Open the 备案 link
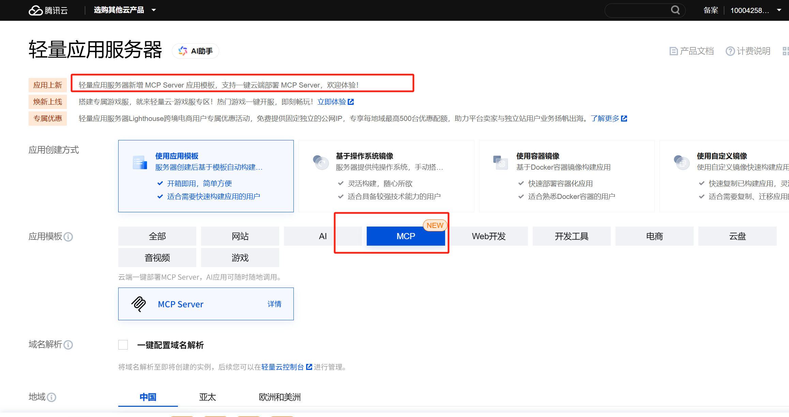Screen dimensions: 789x417 pyautogui.click(x=711, y=10)
